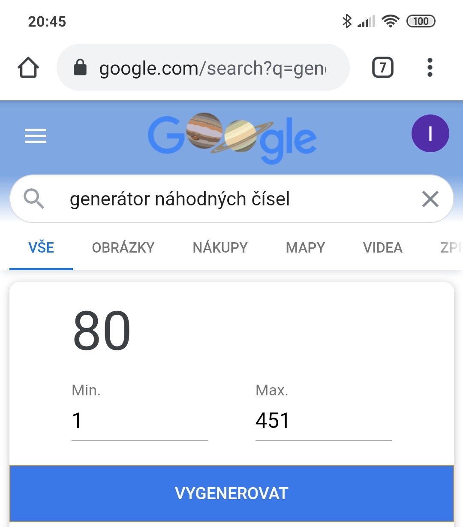Open the Google hamburger menu
463x527 pixels.
coord(36,136)
